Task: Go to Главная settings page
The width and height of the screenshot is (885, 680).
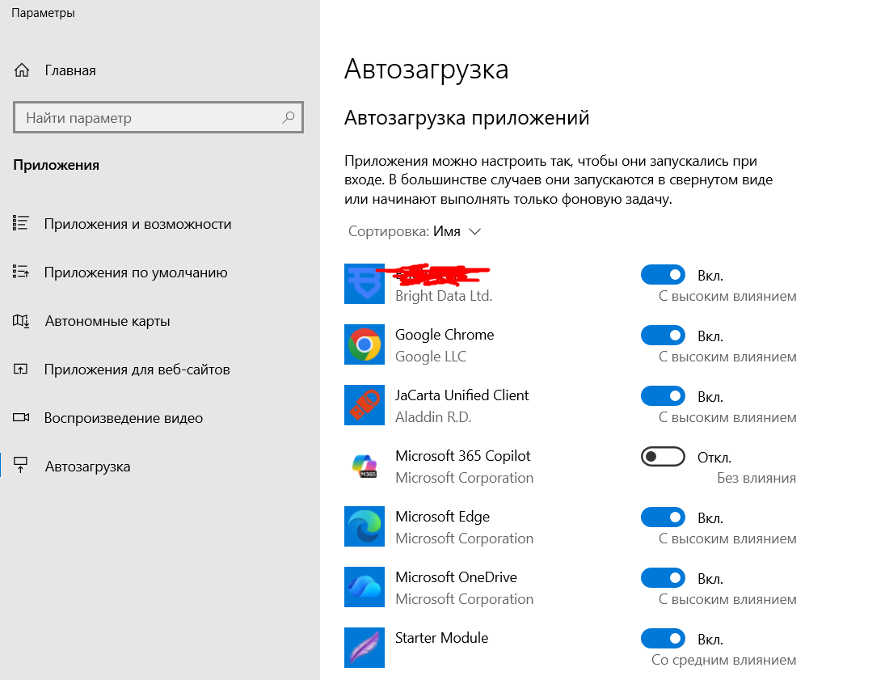Action: pos(70,70)
